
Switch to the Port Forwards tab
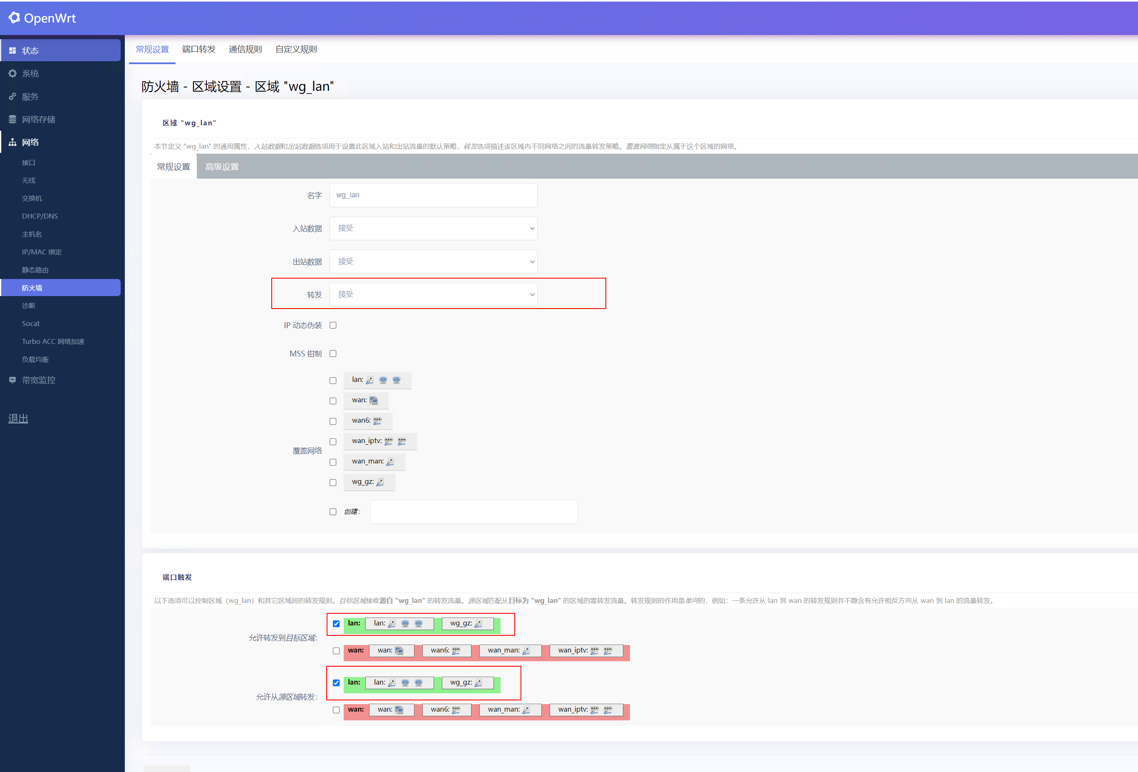pyautogui.click(x=198, y=49)
